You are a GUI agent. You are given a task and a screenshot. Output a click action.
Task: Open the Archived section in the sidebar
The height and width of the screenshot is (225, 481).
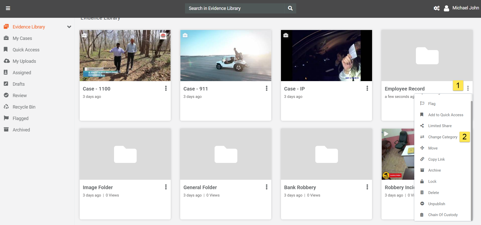(x=21, y=130)
